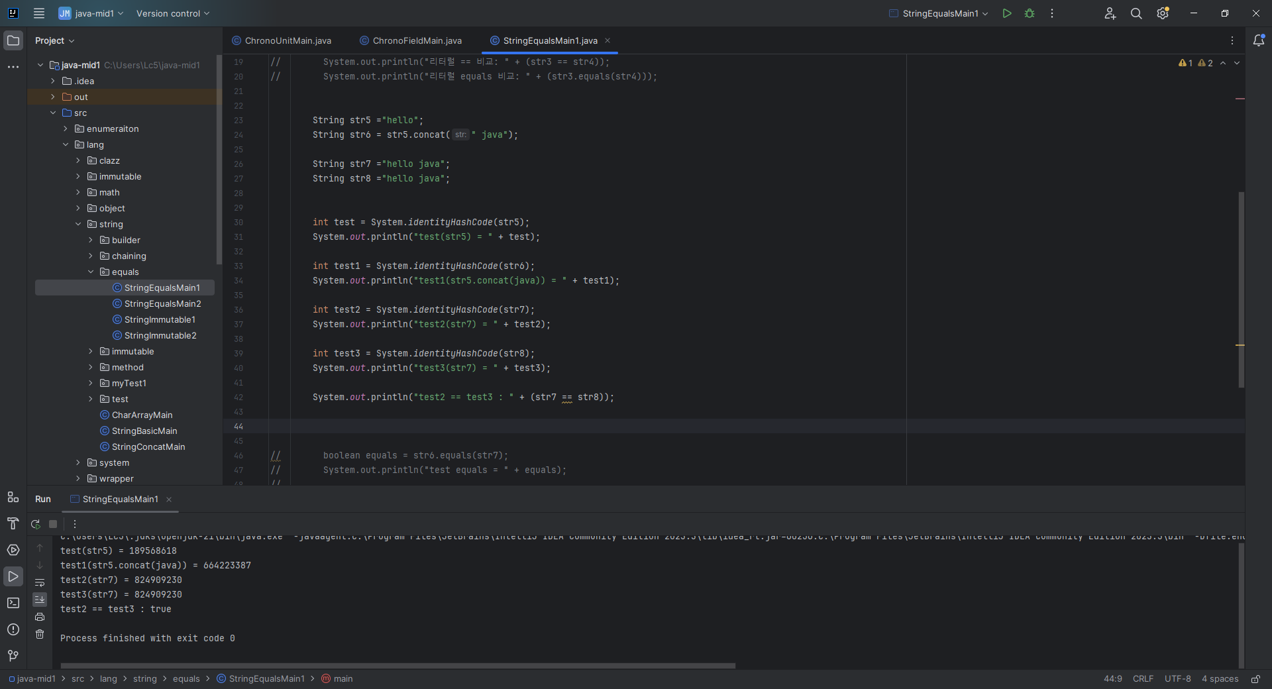Open the Version control dropdown

tap(173, 13)
